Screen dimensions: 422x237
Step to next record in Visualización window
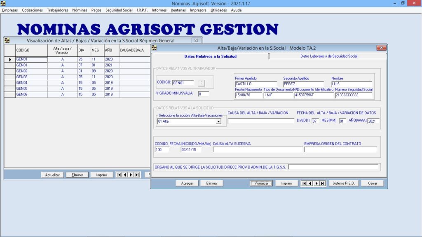pyautogui.click(x=131, y=175)
